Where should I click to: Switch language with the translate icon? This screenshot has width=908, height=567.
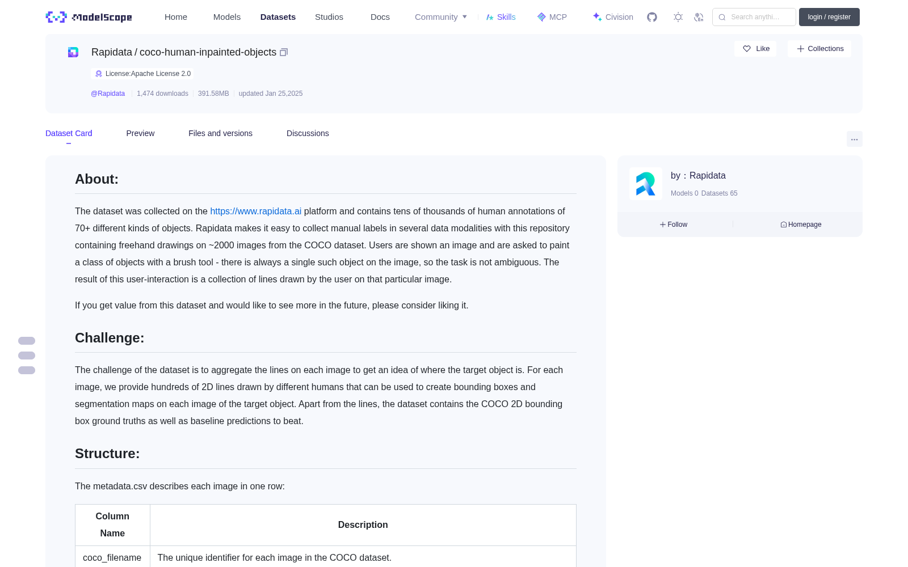click(x=699, y=17)
